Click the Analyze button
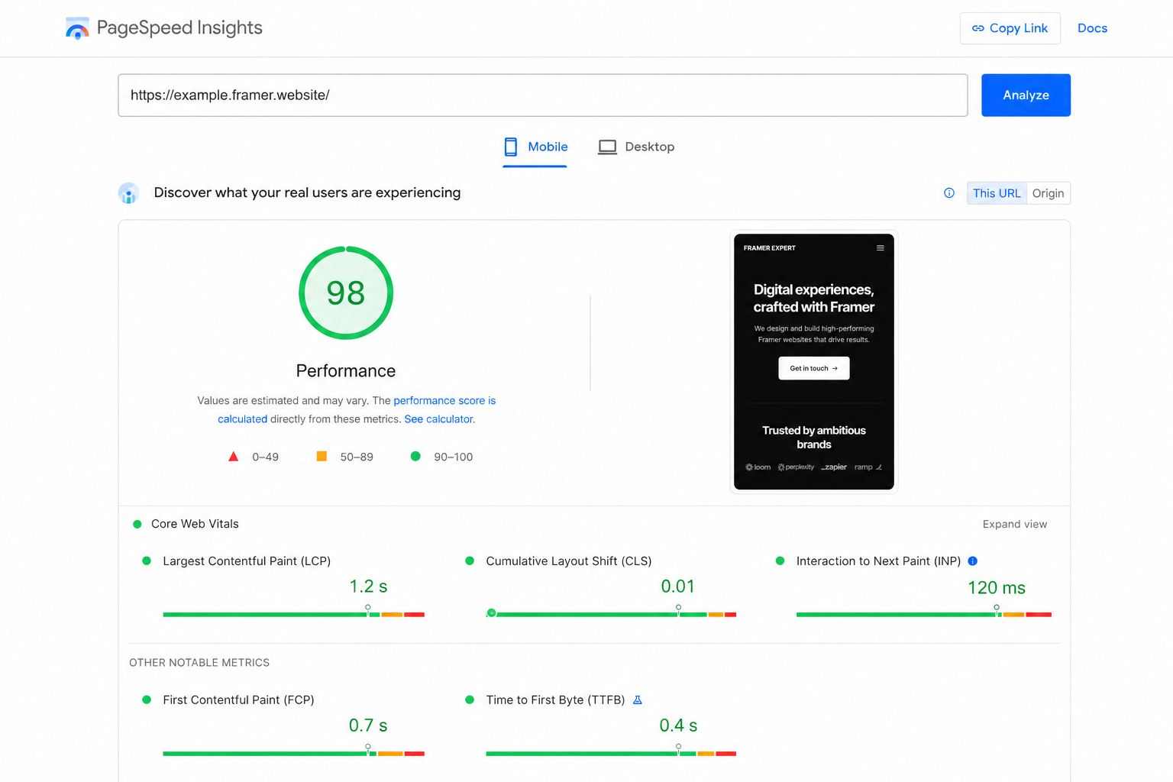This screenshot has width=1173, height=782. pos(1026,95)
